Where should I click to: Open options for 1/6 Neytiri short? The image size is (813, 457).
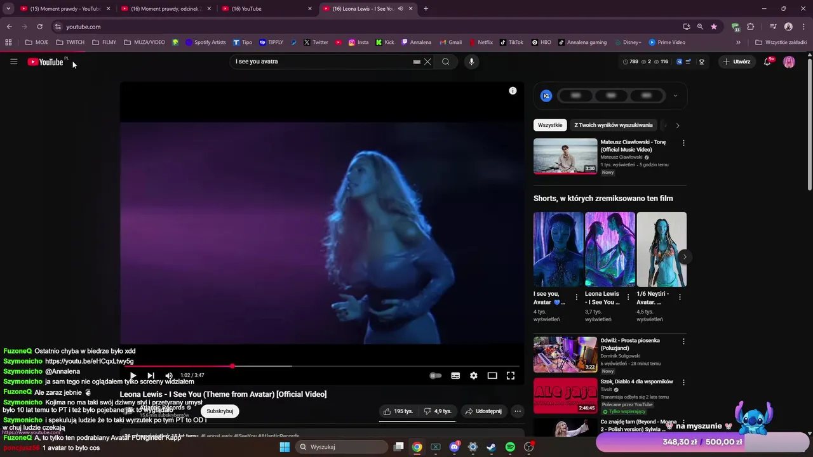coord(680,296)
